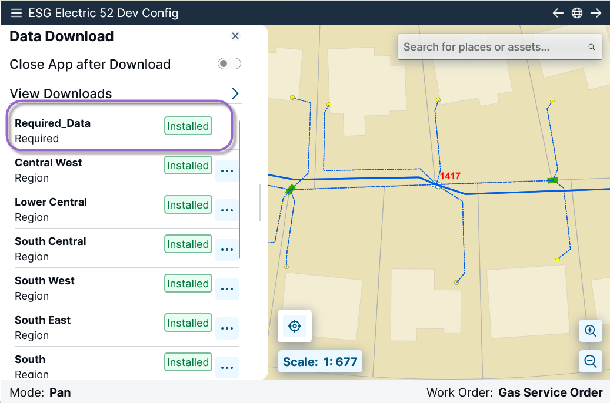
Task: Click the Data Download heading
Action: coord(61,36)
